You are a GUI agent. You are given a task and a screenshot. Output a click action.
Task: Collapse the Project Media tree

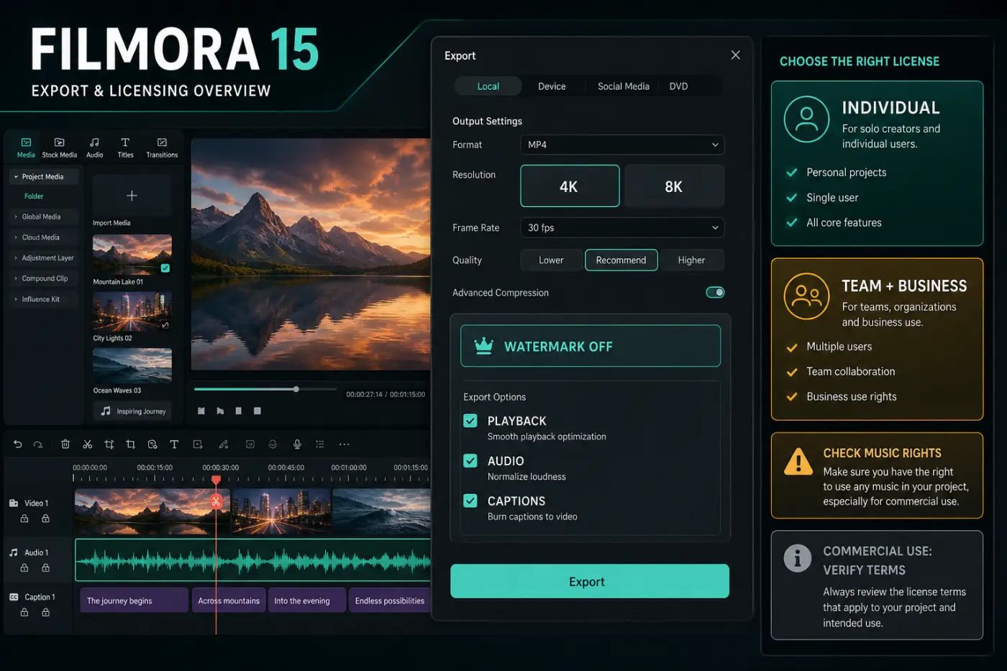click(16, 177)
